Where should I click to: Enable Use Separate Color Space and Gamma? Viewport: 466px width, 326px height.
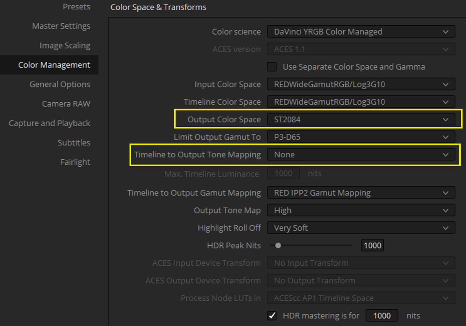272,67
